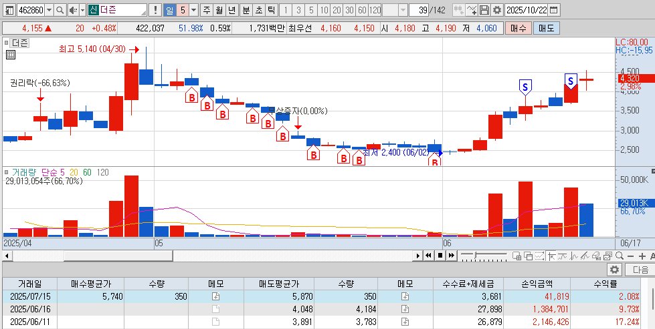Expand the stock code 462860 dropdown
655x329 pixels.
pos(48,11)
